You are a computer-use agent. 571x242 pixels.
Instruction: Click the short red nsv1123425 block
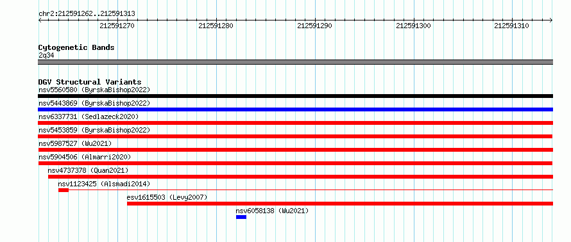click(x=64, y=190)
